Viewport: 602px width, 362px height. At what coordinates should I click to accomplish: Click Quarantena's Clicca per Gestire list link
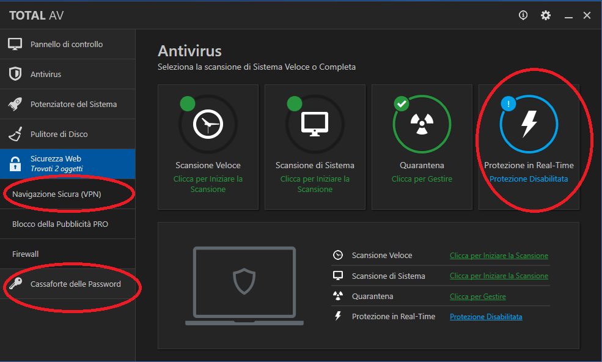(478, 297)
